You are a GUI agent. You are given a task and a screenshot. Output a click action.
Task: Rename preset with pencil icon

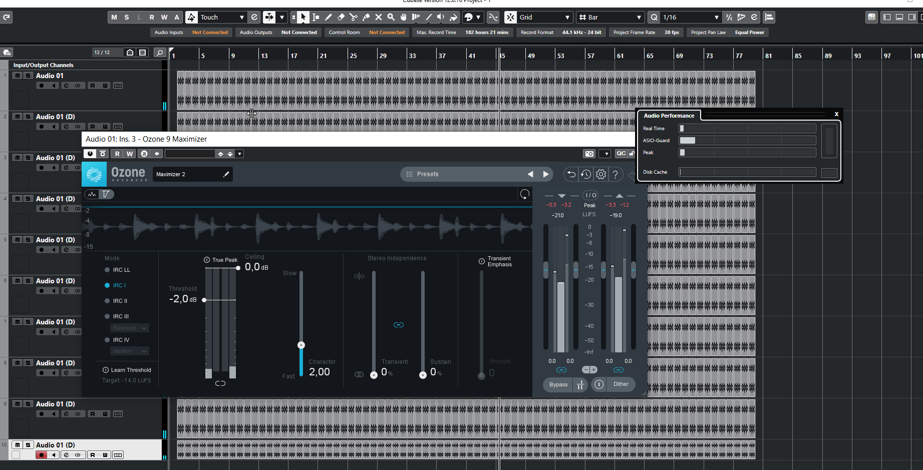pyautogui.click(x=226, y=174)
